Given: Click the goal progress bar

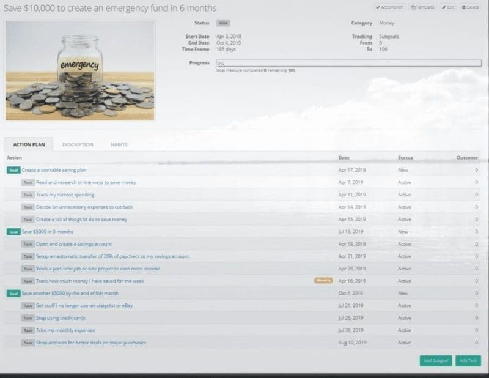Looking at the screenshot, I should tap(349, 63).
